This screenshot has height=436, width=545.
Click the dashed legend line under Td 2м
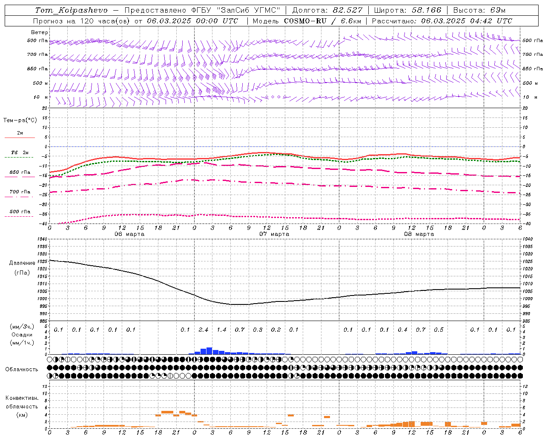pyautogui.click(x=20, y=158)
